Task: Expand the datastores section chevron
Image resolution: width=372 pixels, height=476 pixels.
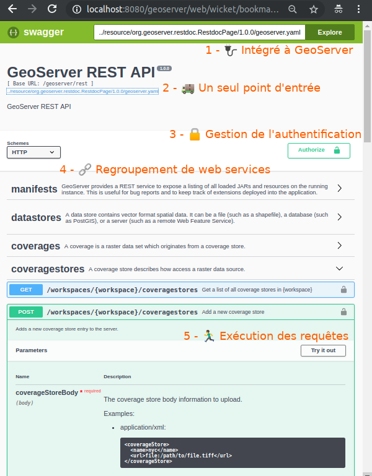Action: tap(340, 217)
